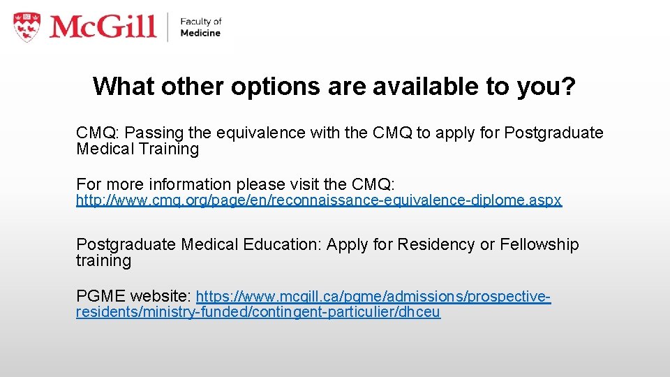Open the mcgill.ca/pgme admissions link, first line

click(373, 296)
